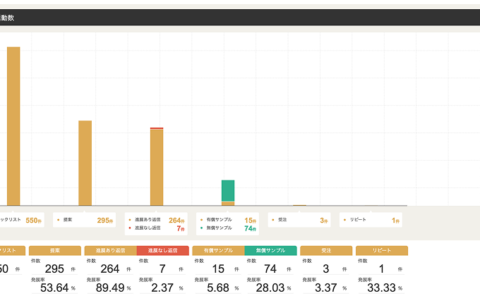This screenshot has width=480, height=296.
Task: Click the リピート legend dot marker
Action: tap(344, 220)
